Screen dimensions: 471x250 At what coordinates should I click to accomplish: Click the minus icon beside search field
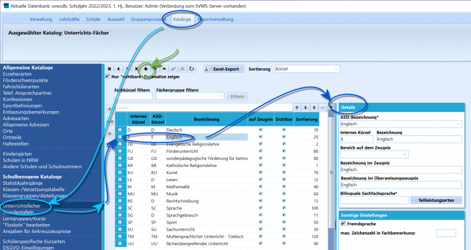[x=323, y=108]
